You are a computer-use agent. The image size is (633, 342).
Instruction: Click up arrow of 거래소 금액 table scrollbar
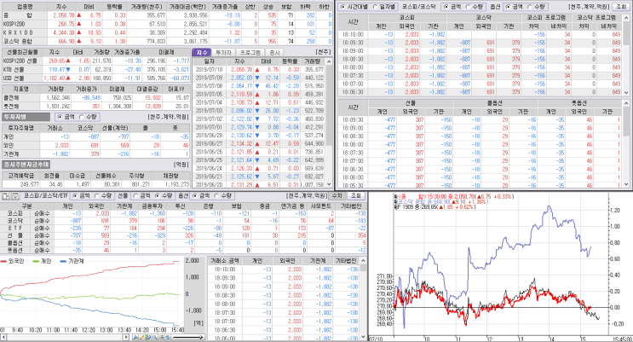[364, 261]
